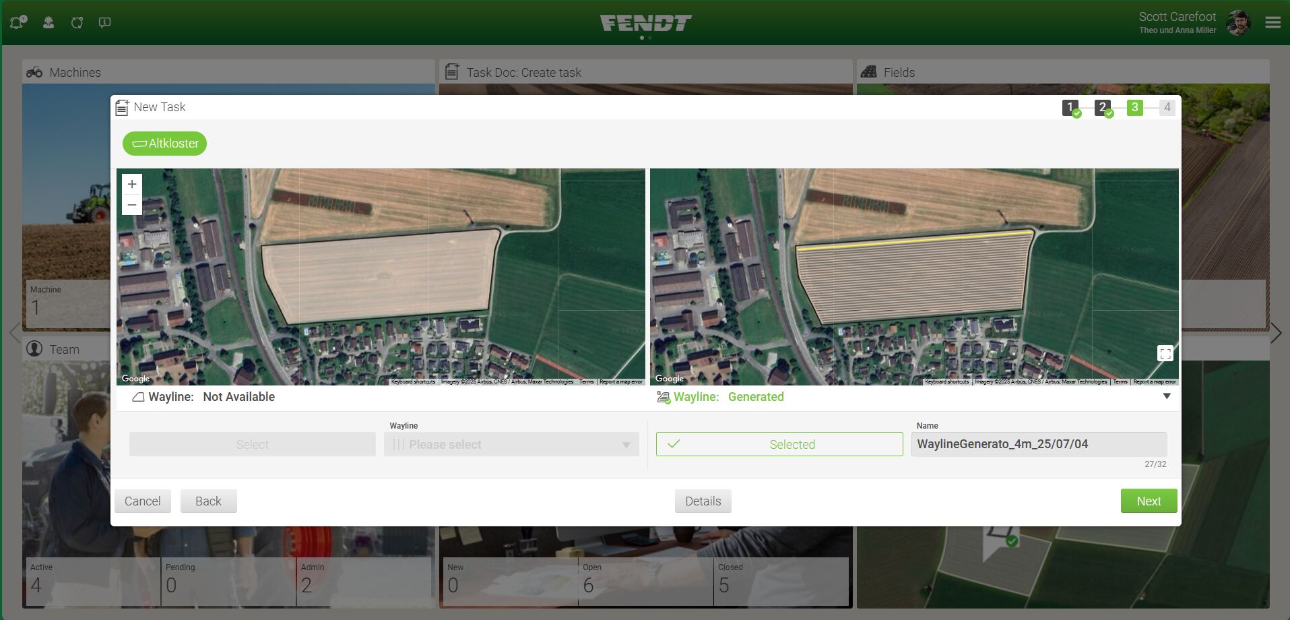The height and width of the screenshot is (620, 1290).
Task: Open the feedback chat icon
Action: 104,22
